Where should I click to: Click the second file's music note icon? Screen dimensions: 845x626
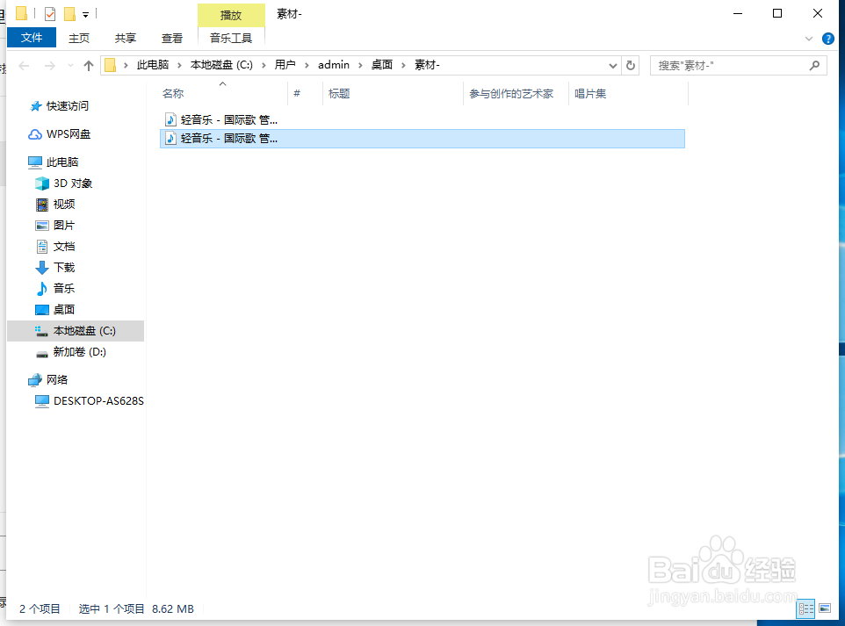pyautogui.click(x=170, y=139)
